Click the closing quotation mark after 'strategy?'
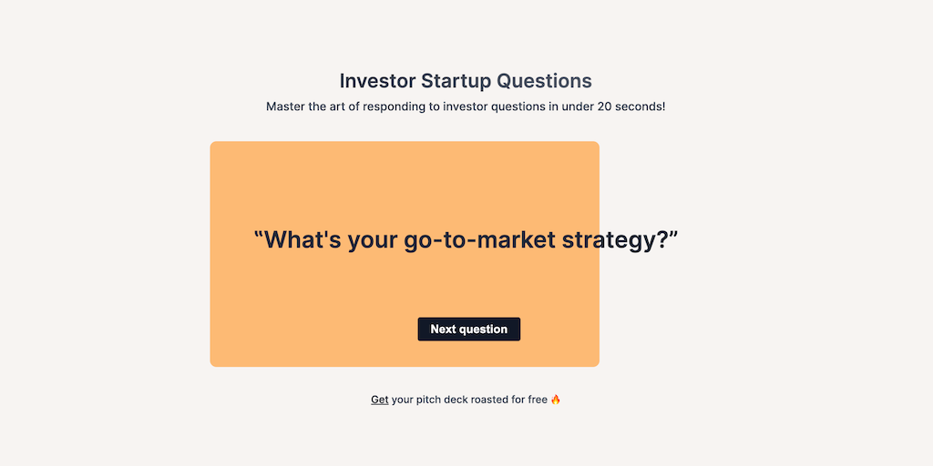 (674, 238)
